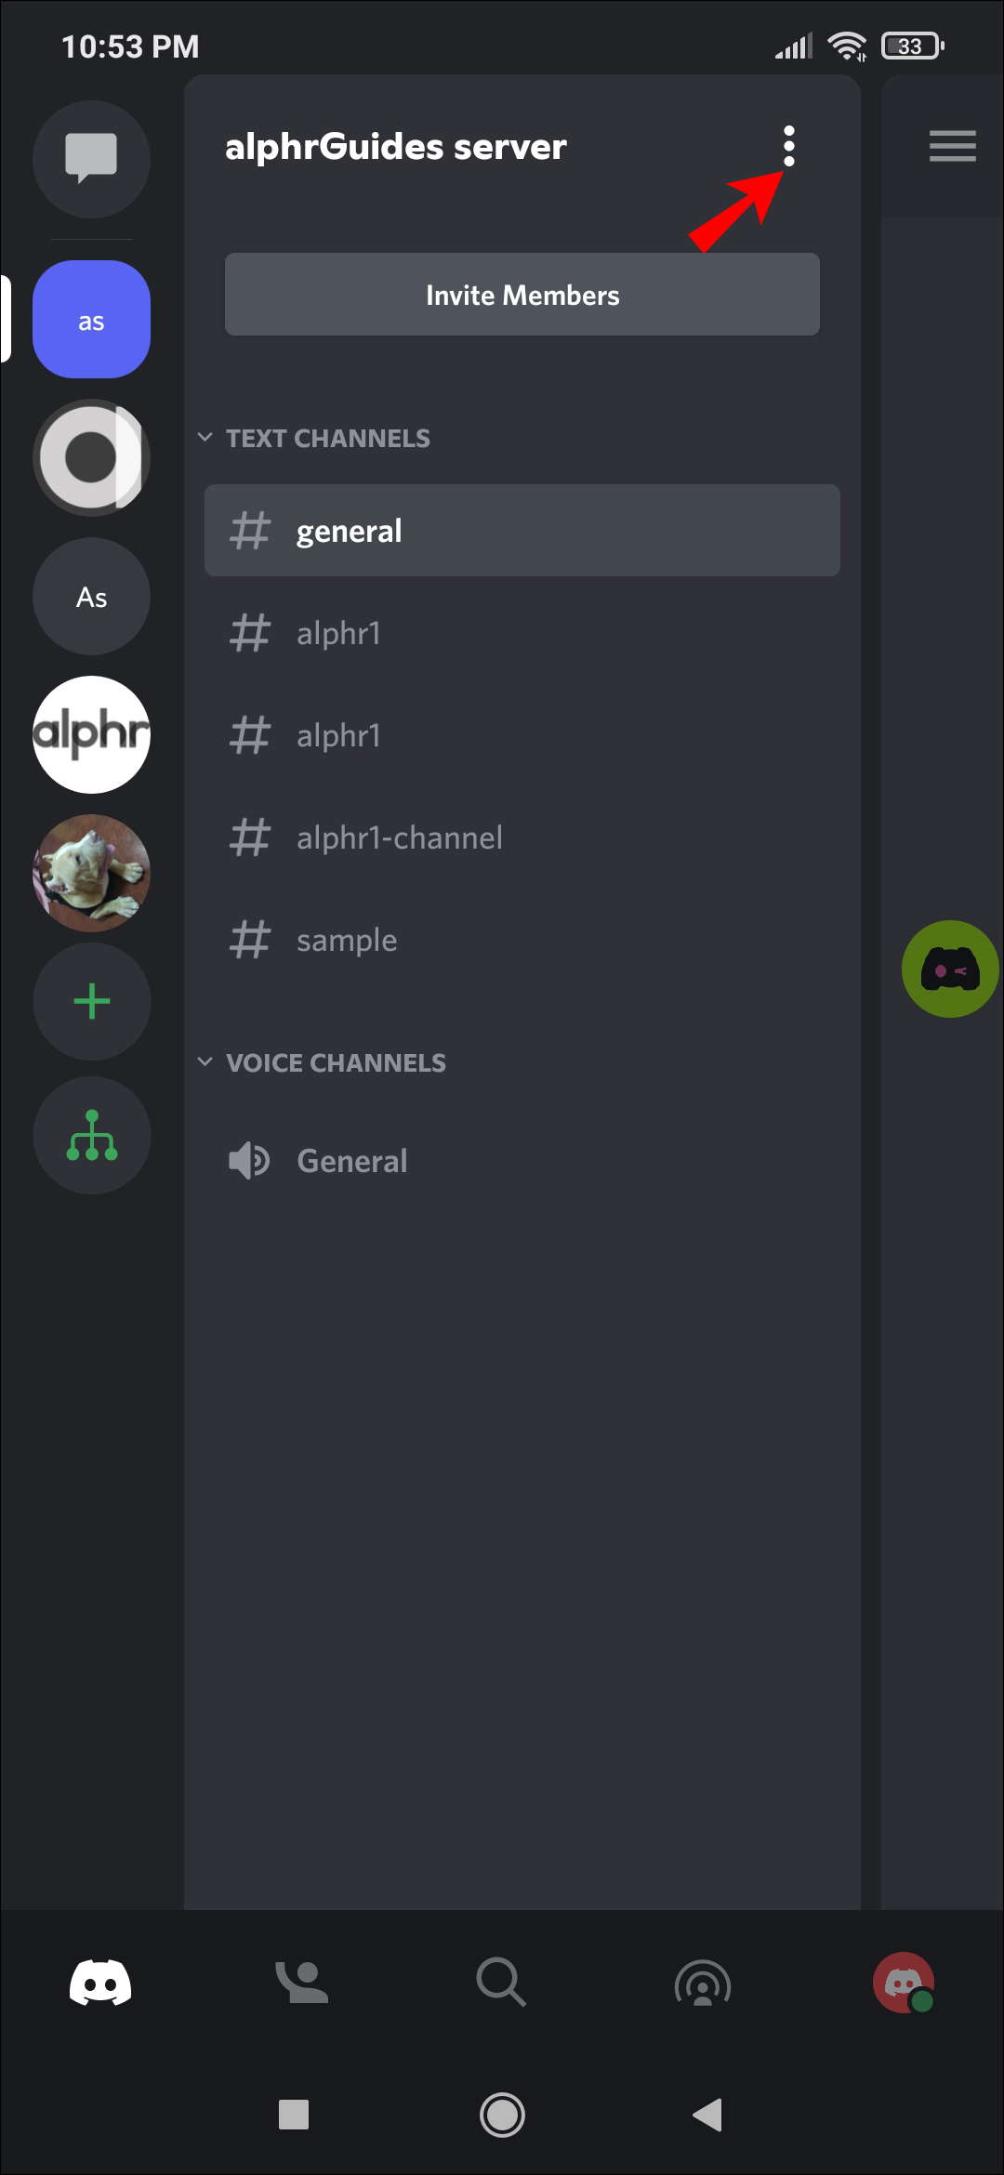
Task: Collapse the TEXT CHANNELS category
Action: click(314, 438)
